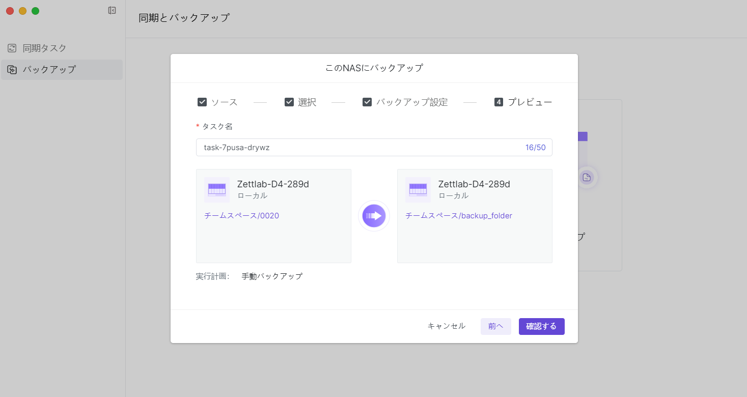Open destination path チームスペース/backup_folder
The image size is (747, 397).
tap(458, 216)
